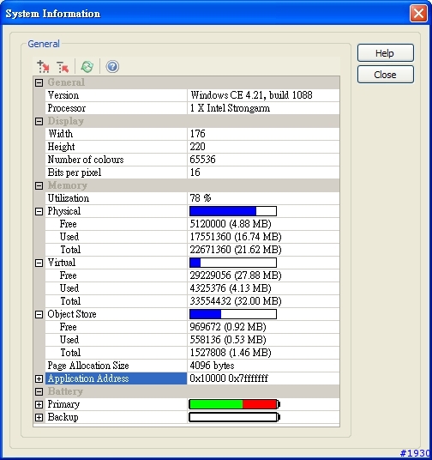Click '558136 (0.53 MB)' object store used

[228, 340]
